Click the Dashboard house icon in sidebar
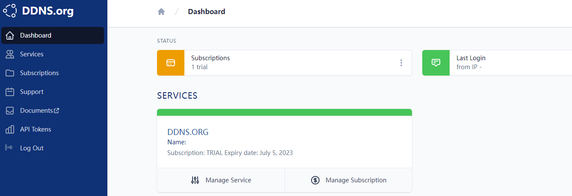 click(10, 35)
